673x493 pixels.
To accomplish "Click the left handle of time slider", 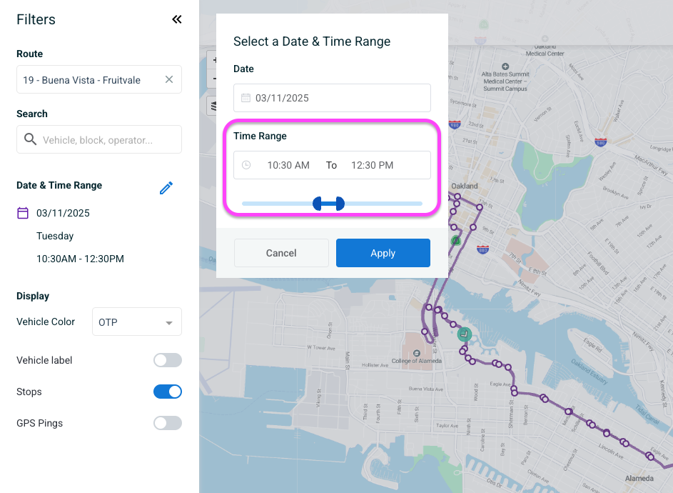I will [318, 204].
